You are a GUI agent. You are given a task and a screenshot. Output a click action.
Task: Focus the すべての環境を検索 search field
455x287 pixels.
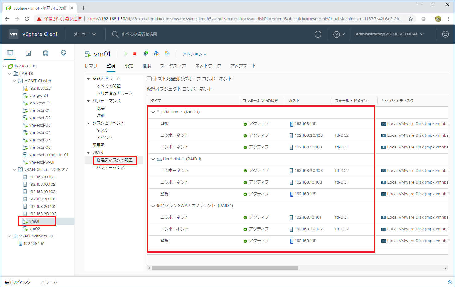click(x=139, y=34)
